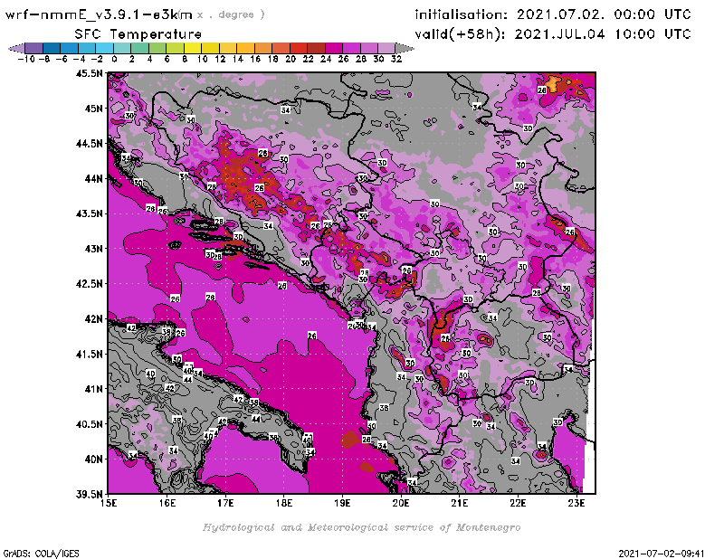The width and height of the screenshot is (724, 559).
Task: Click the '42.5N' latitude axis label
Action: pyautogui.click(x=89, y=284)
